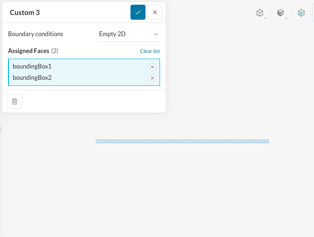Click the striped geometry in the viewer
314x237 pixels.
click(x=182, y=141)
